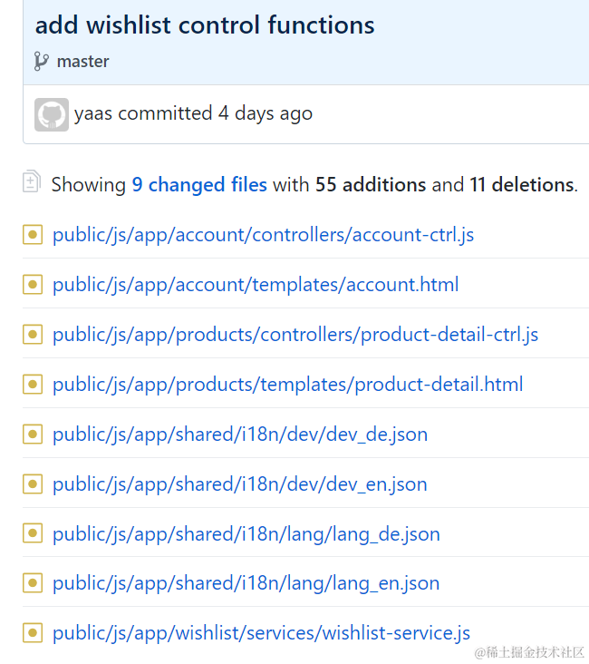Click the file diff icon beside Showing
Image resolution: width=589 pixels, height=664 pixels.
coord(32,182)
